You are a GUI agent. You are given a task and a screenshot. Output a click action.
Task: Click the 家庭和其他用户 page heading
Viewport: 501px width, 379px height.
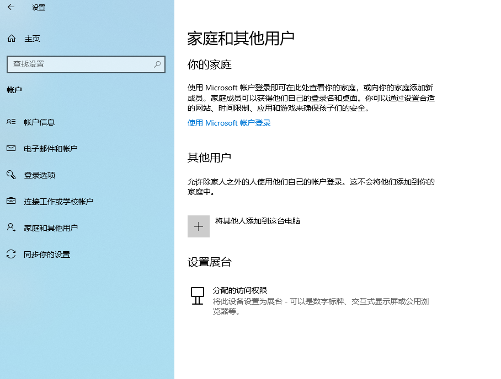click(241, 38)
